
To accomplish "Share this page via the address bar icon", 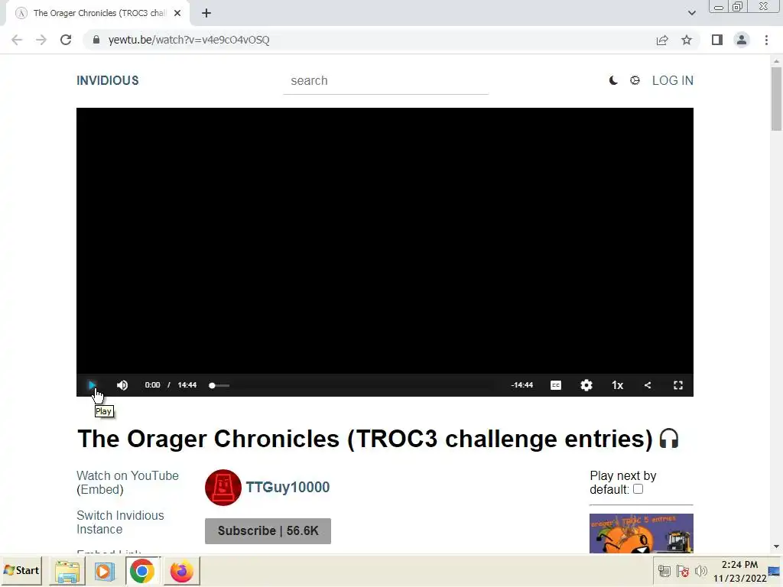I will coord(662,40).
